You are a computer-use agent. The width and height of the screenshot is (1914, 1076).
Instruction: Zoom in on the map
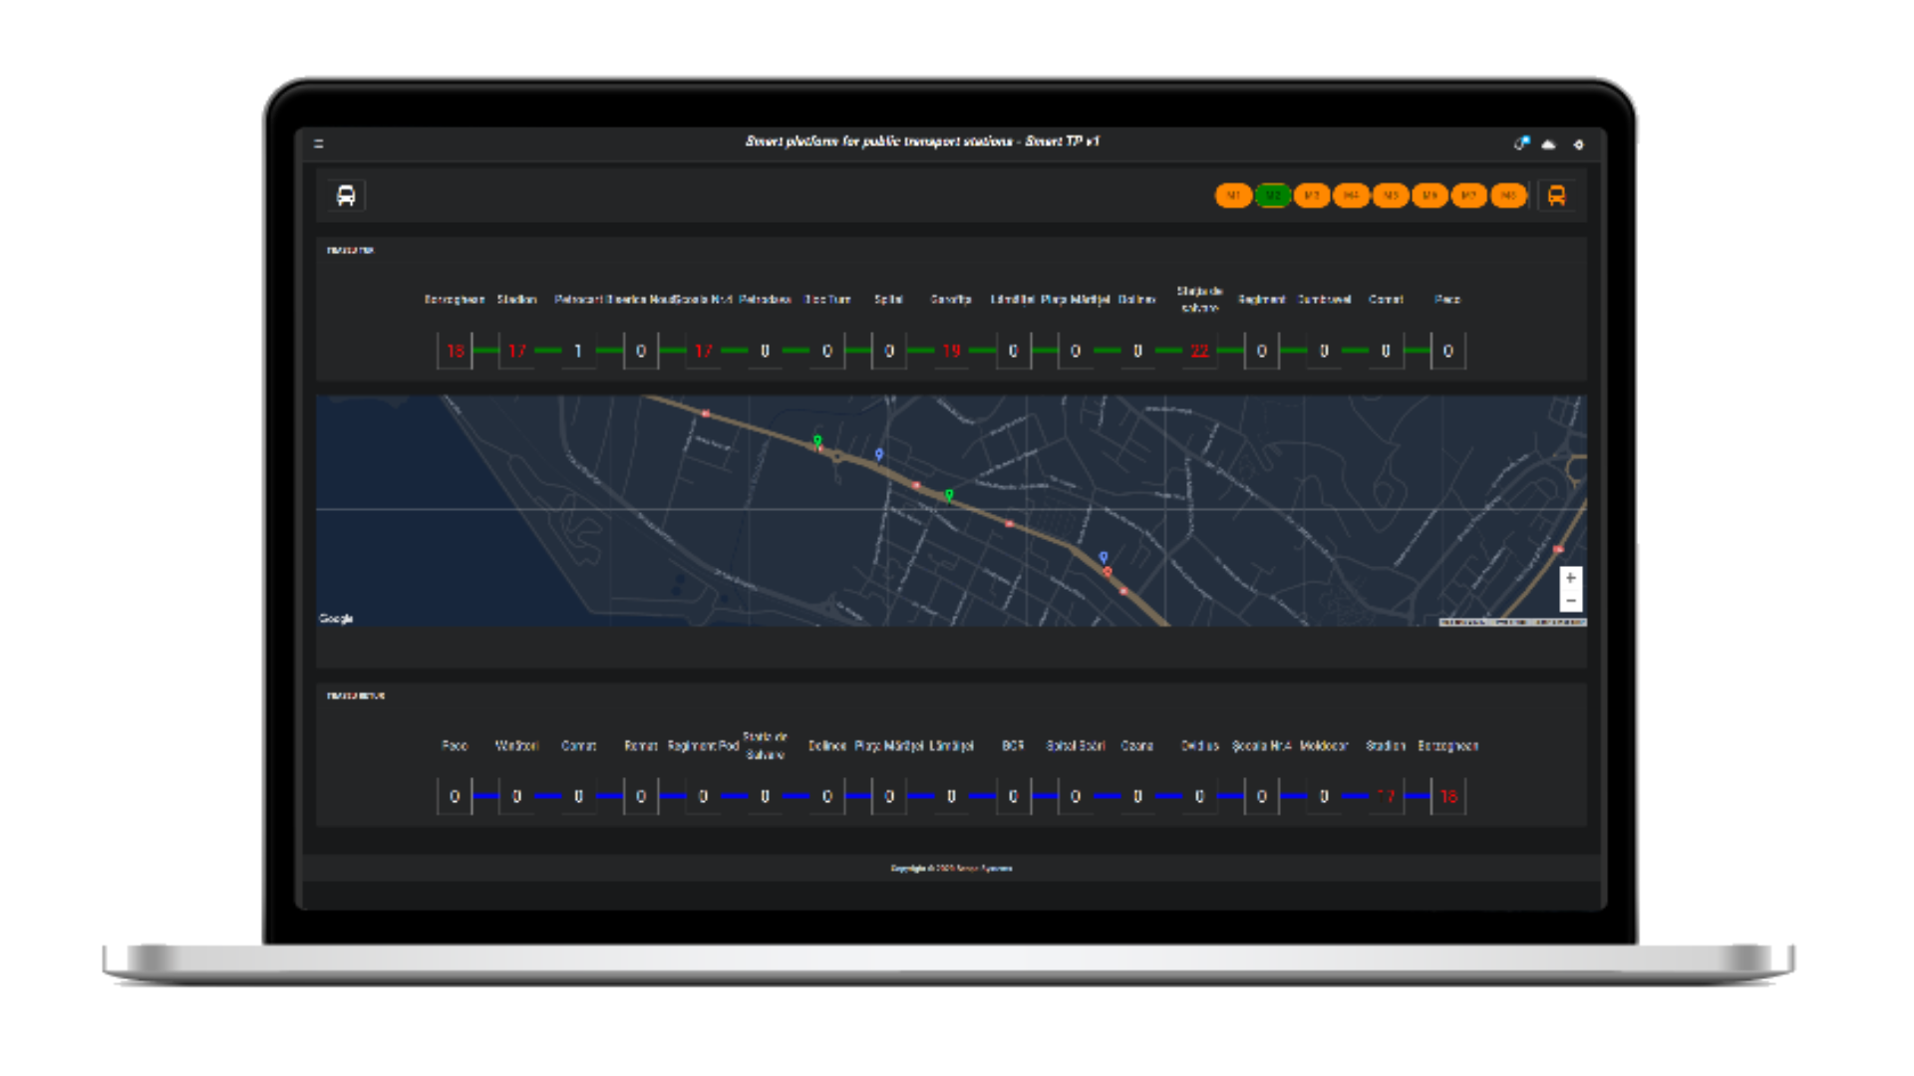1570,578
